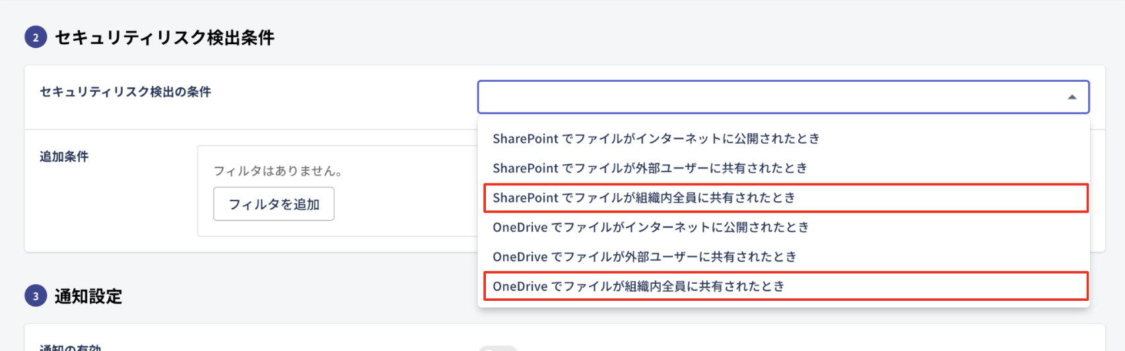Toggle the 通知の有効 switch
The width and height of the screenshot is (1125, 351).
coord(498,348)
